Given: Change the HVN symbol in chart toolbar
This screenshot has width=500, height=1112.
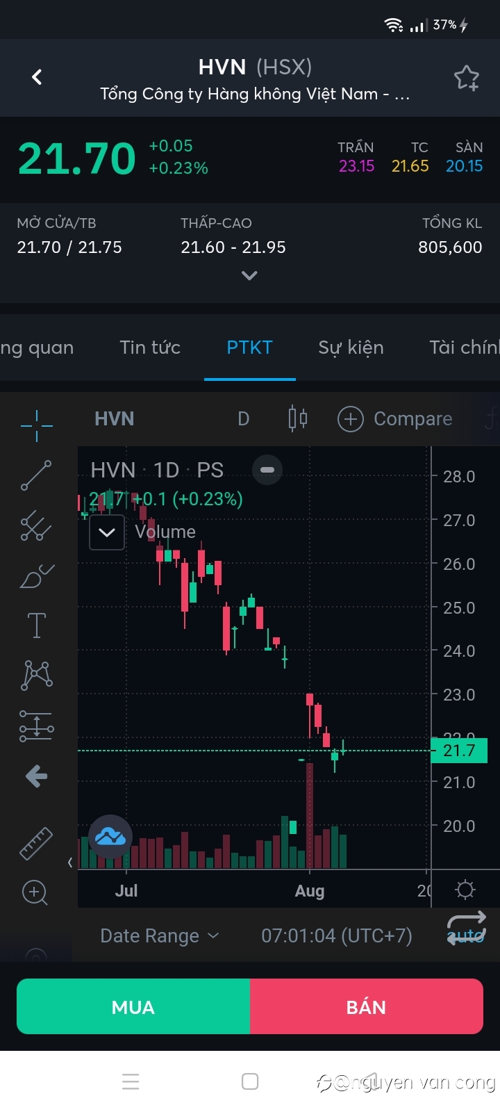Looking at the screenshot, I should pyautogui.click(x=114, y=419).
